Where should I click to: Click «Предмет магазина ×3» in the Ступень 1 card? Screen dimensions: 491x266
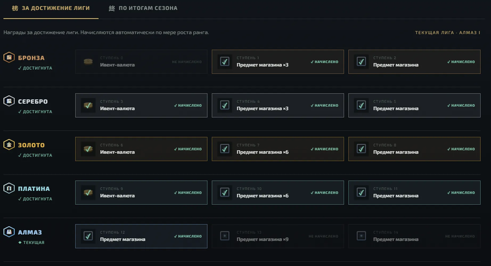263,65
